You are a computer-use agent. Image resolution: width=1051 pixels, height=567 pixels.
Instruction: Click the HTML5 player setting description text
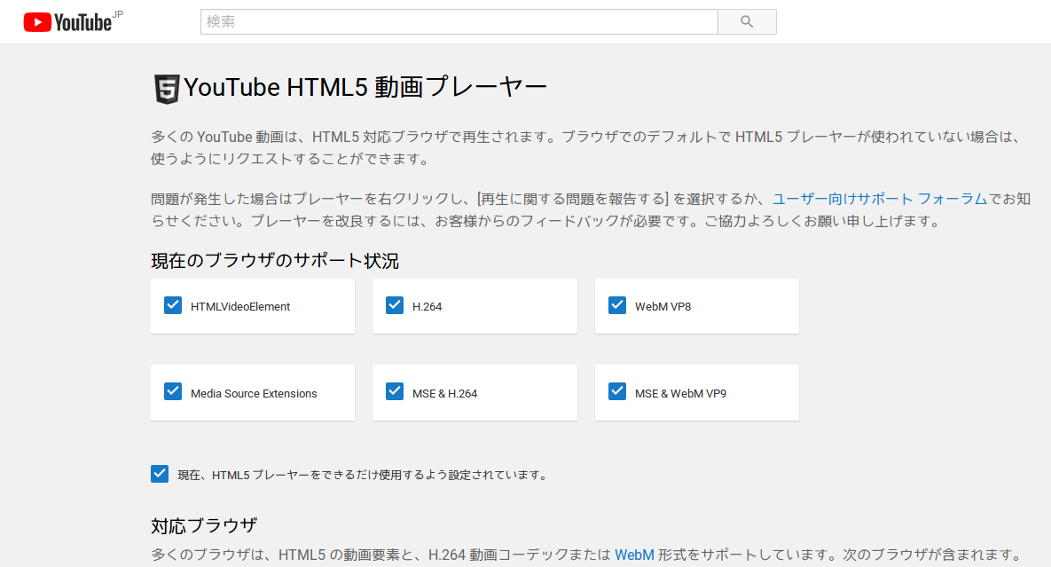[362, 475]
